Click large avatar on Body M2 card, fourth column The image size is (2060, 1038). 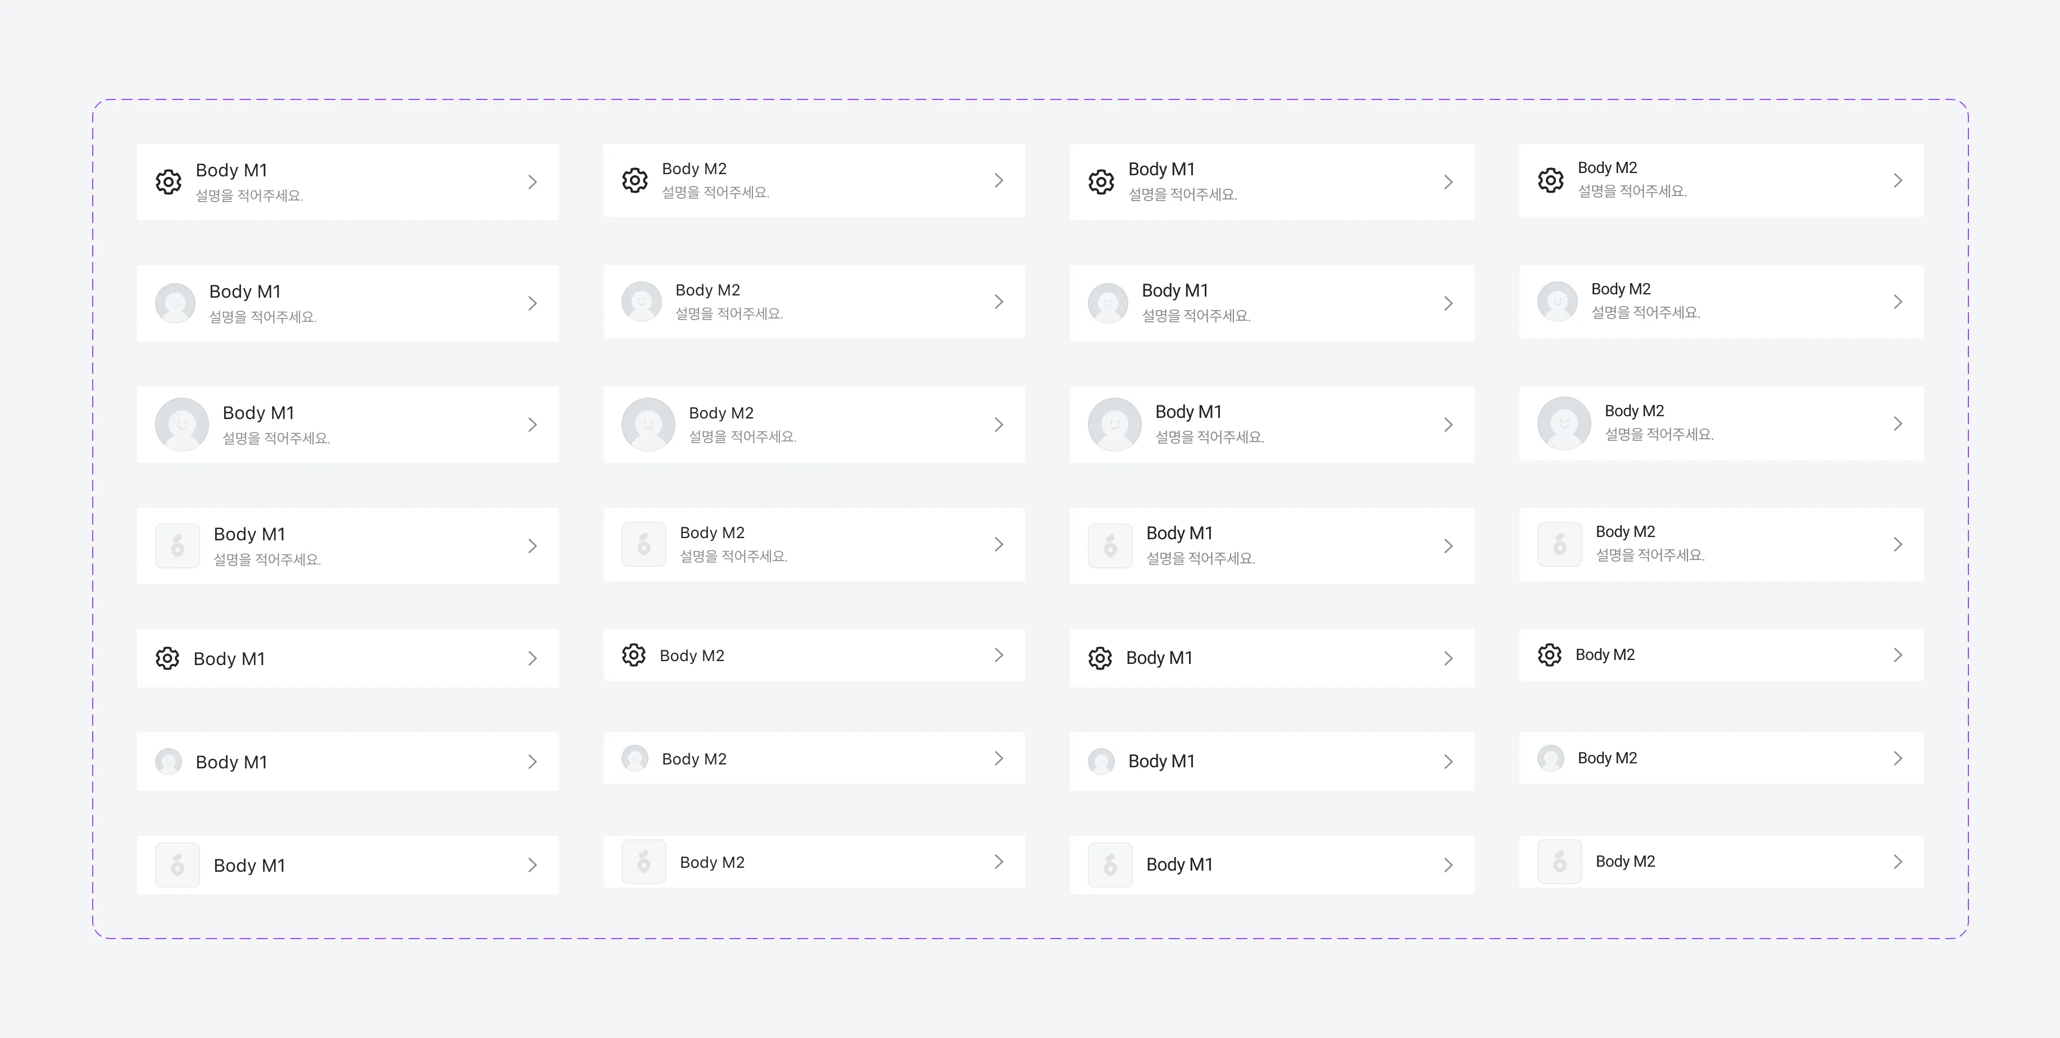click(1564, 424)
